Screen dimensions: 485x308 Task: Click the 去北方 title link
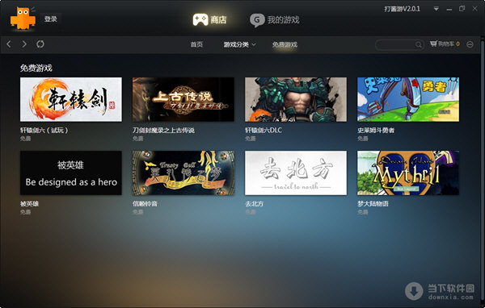[255, 204]
